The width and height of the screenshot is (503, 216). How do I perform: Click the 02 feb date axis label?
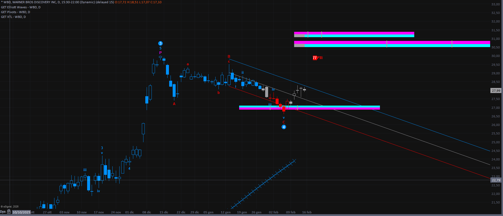[x=274, y=212]
